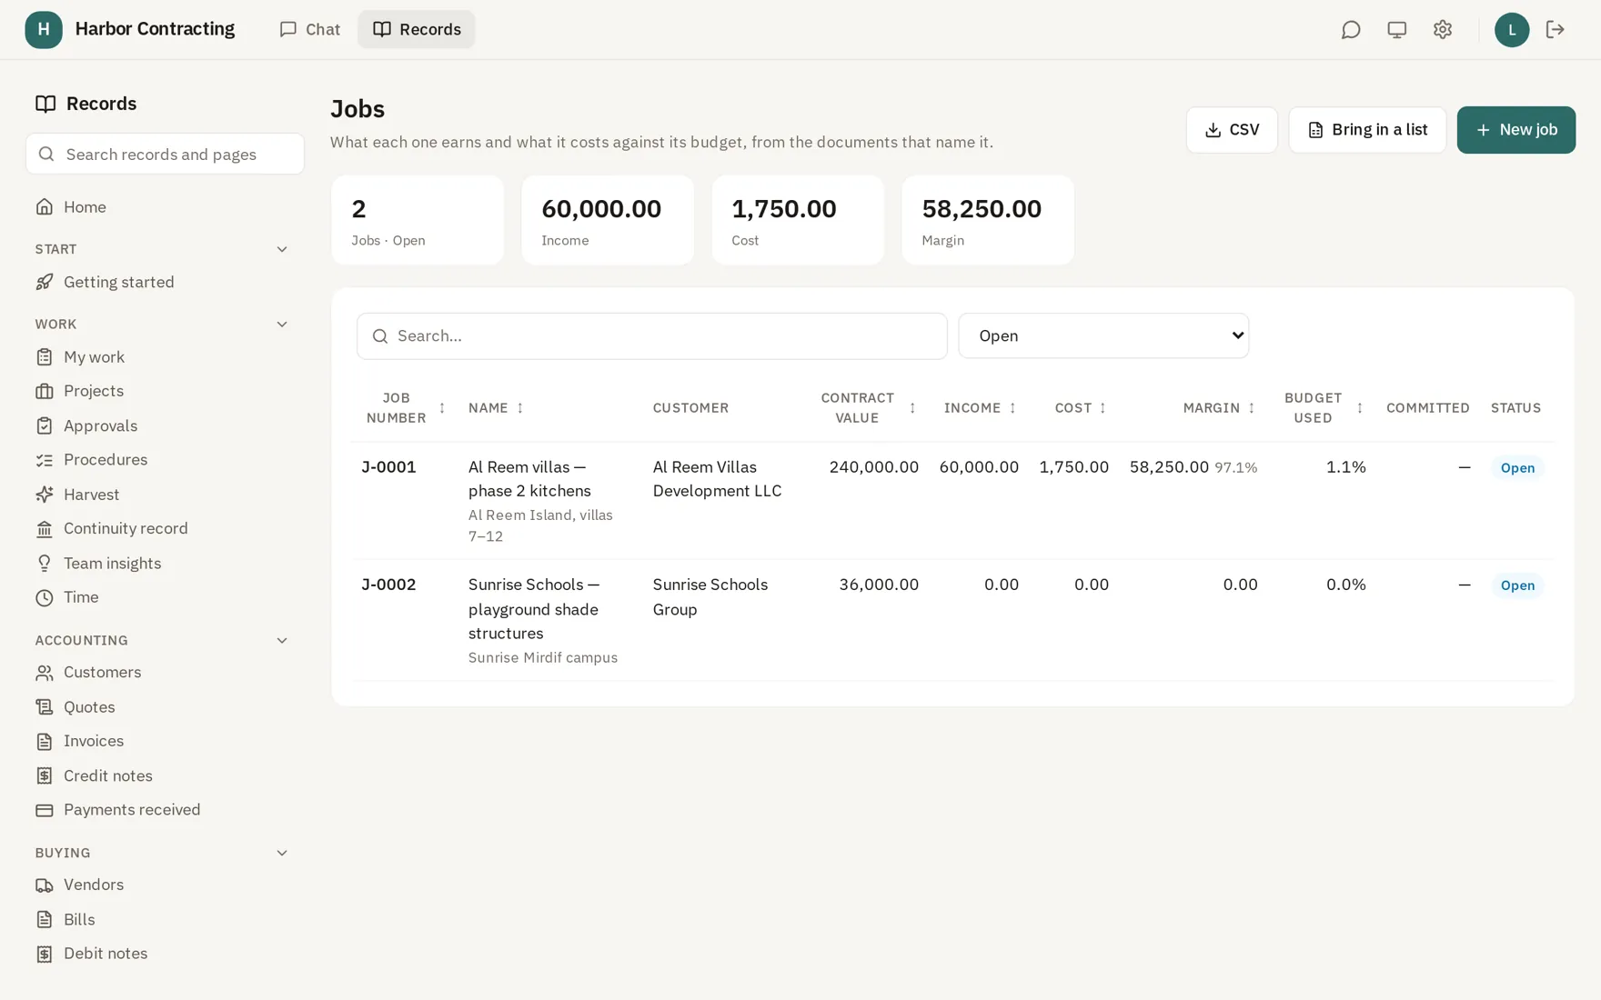Open settings gear icon
The width and height of the screenshot is (1601, 1000).
click(1442, 30)
